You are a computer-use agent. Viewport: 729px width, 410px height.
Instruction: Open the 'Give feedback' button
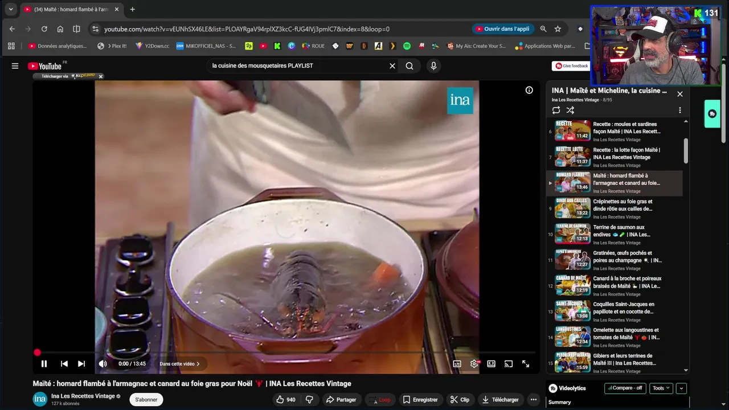point(571,66)
